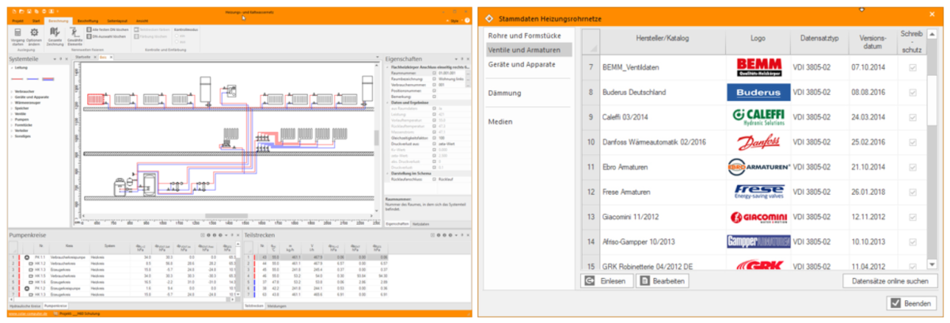Click the Giacomini logo in row 13
The width and height of the screenshot is (950, 323).
pyautogui.click(x=758, y=218)
